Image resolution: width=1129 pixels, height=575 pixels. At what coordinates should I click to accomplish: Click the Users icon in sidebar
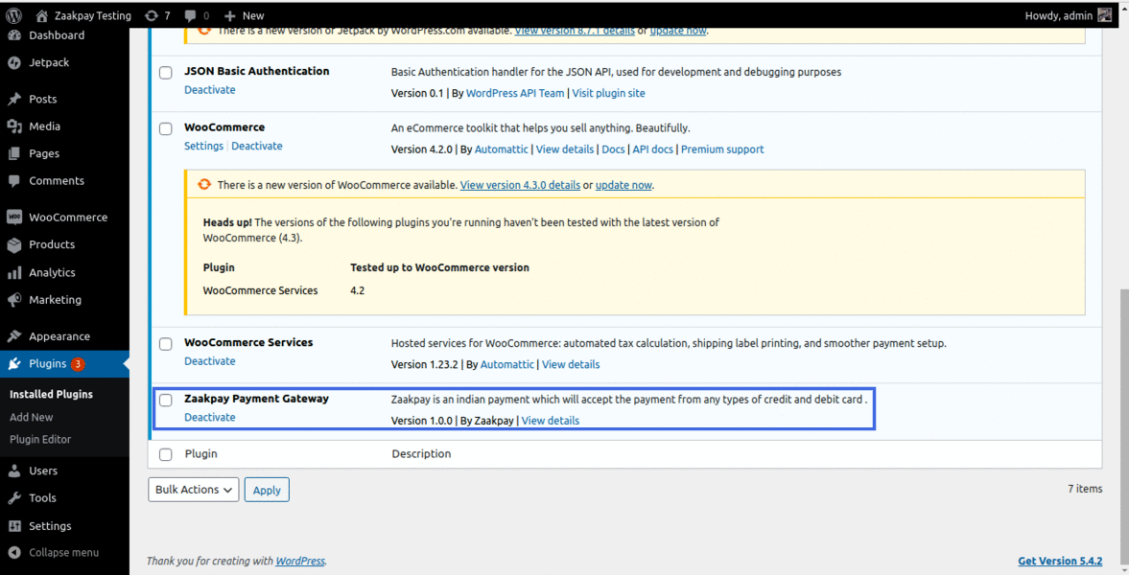13,471
